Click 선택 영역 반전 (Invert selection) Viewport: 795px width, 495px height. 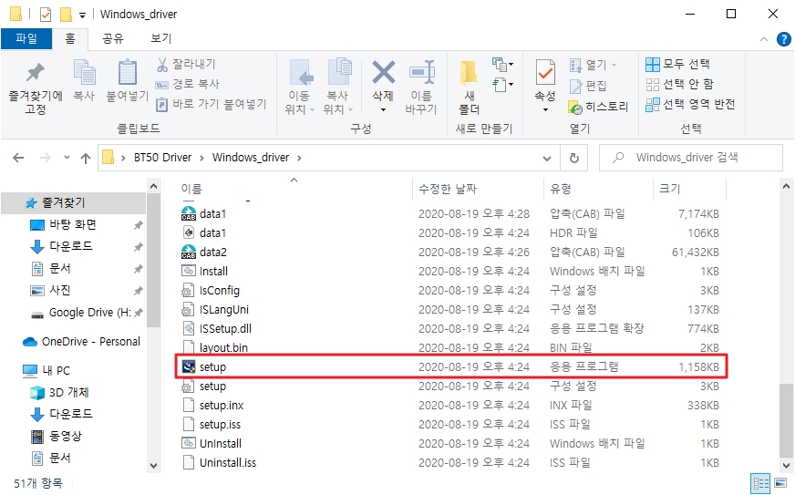pos(690,104)
